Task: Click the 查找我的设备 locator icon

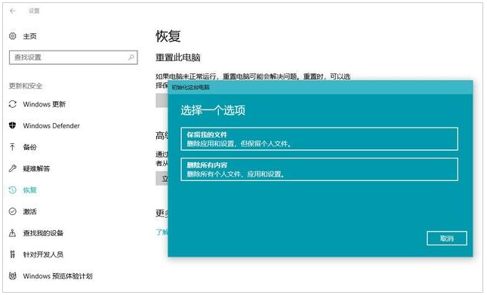Action: pyautogui.click(x=12, y=233)
